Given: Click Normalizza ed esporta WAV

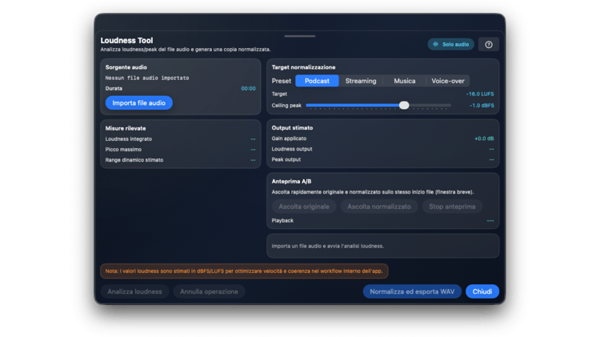Looking at the screenshot, I should 412,291.
